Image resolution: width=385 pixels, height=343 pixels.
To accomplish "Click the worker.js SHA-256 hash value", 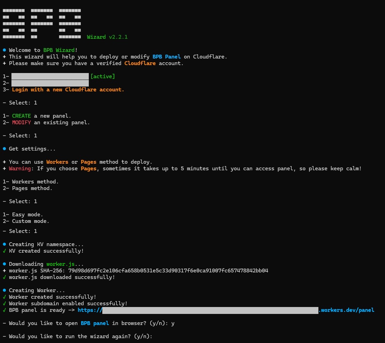I will (168, 271).
